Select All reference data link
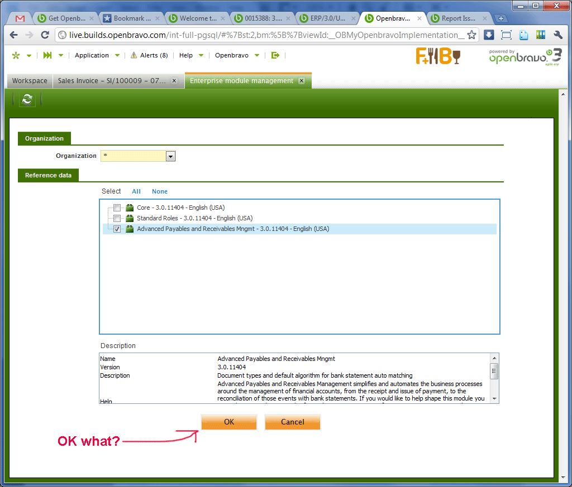Screen dimensions: 572x487 click(136, 191)
